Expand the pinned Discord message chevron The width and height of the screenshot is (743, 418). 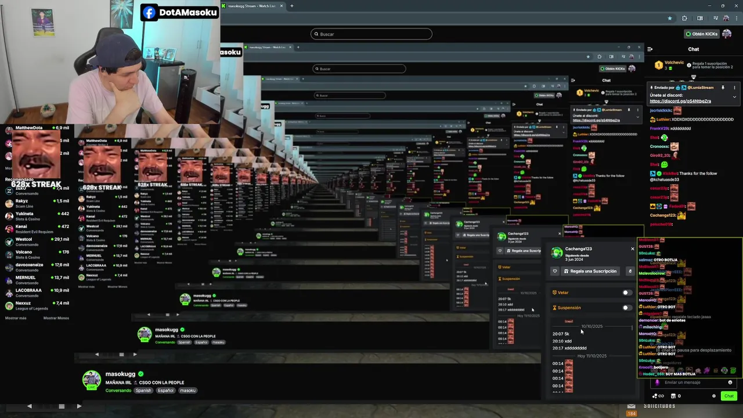734,97
